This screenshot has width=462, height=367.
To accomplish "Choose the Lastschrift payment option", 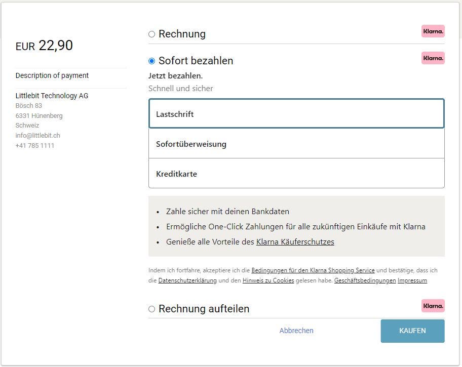I will click(296, 114).
